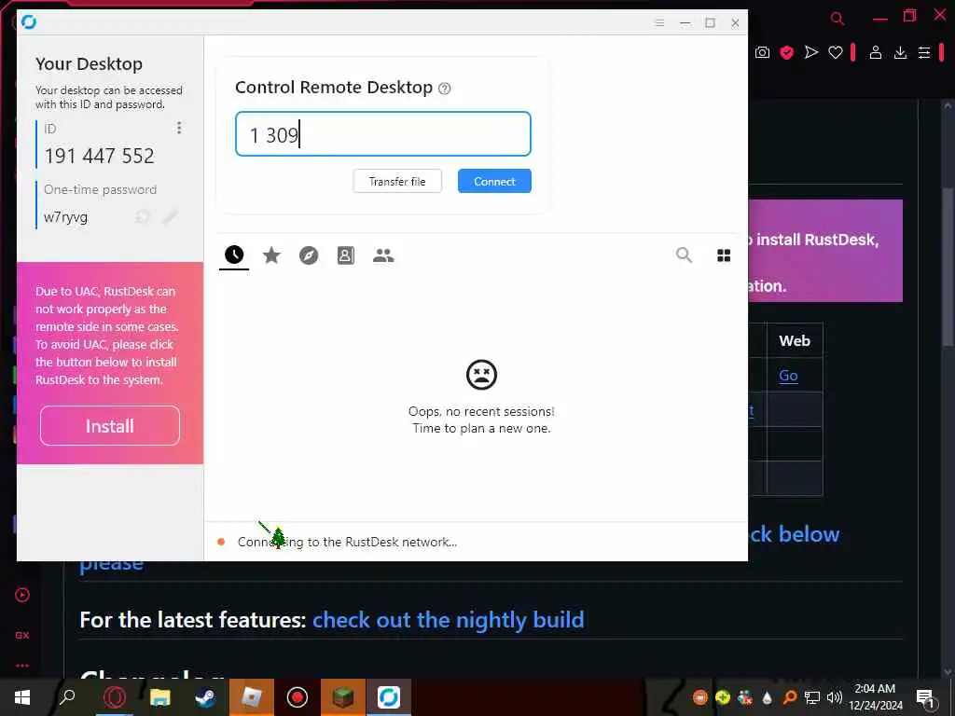955x716 pixels.
Task: Click 'Connecting to the RustDesk network...' status text
Action: click(347, 542)
